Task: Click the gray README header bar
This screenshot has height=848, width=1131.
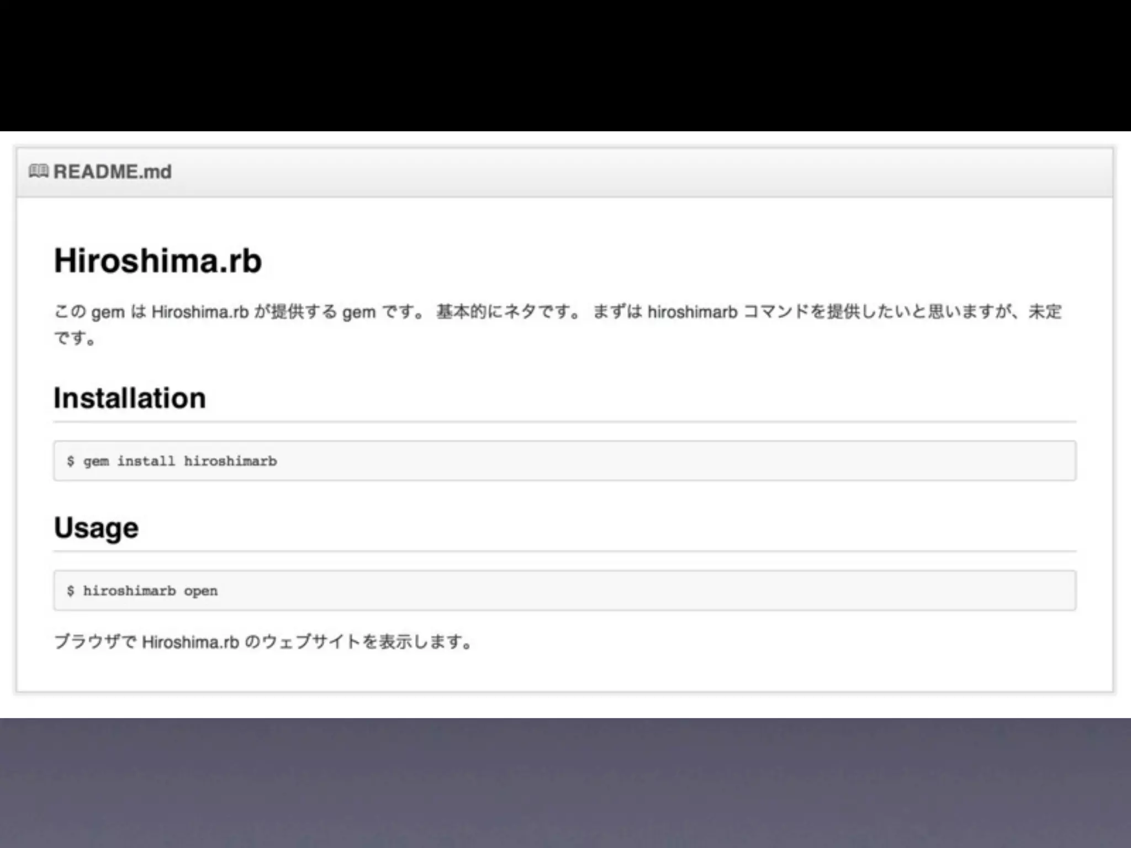Action: click(x=607, y=172)
